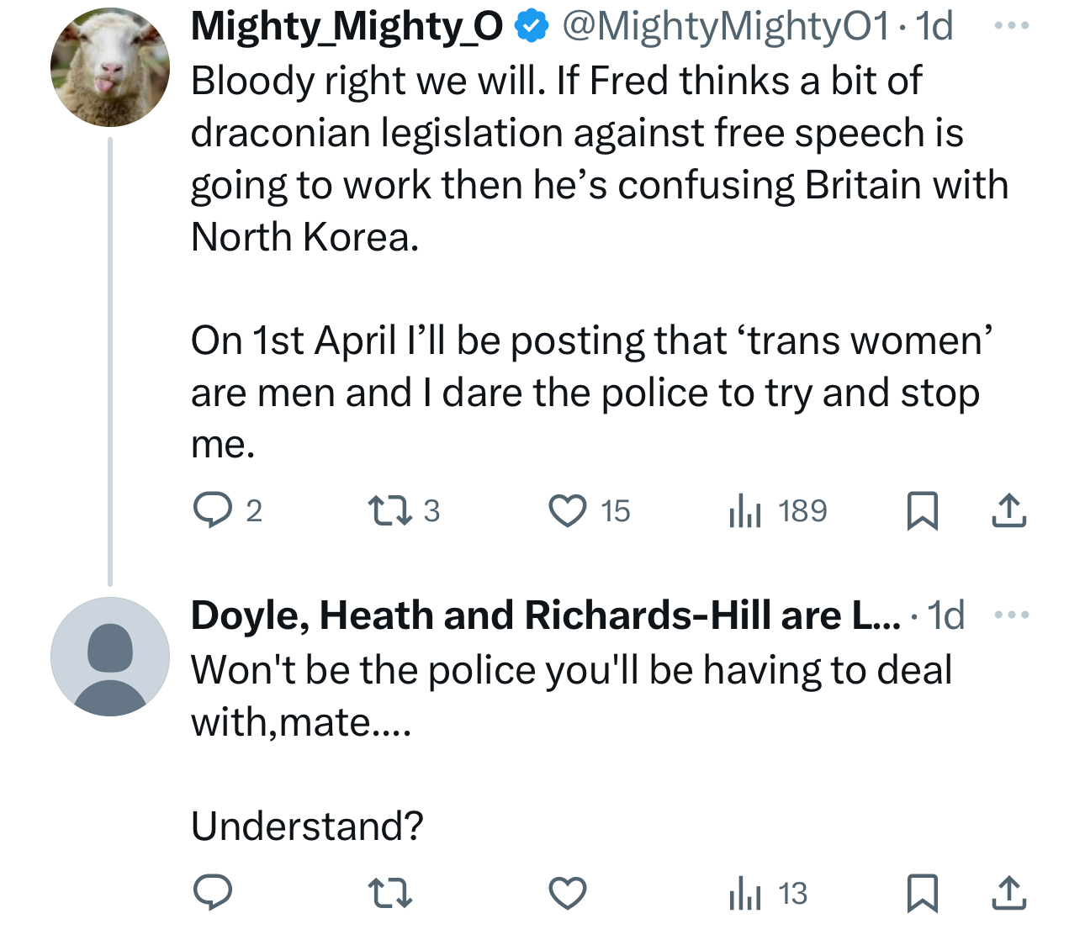
Task: Open more options on Doyle's reply
Action: [1011, 615]
